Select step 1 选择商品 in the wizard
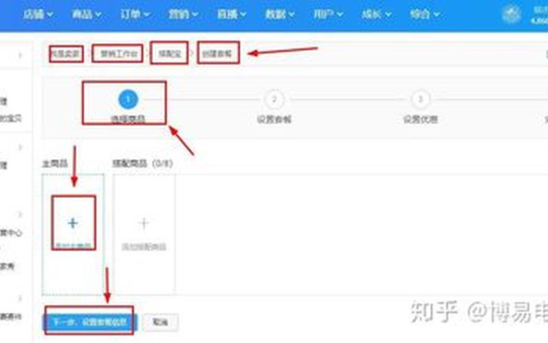 point(128,106)
